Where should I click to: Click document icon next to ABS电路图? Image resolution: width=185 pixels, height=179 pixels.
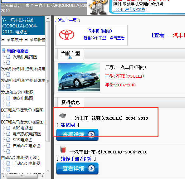tap(8, 128)
